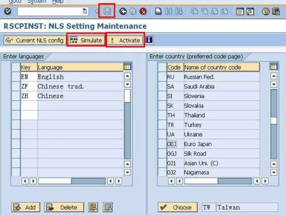Select row marker for Russian Fed.
Screen dimensions: 286x215
tap(162, 77)
